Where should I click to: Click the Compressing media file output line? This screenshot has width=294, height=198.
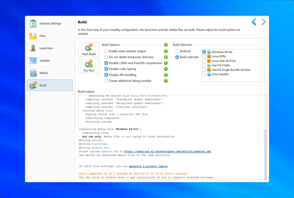click(x=110, y=129)
